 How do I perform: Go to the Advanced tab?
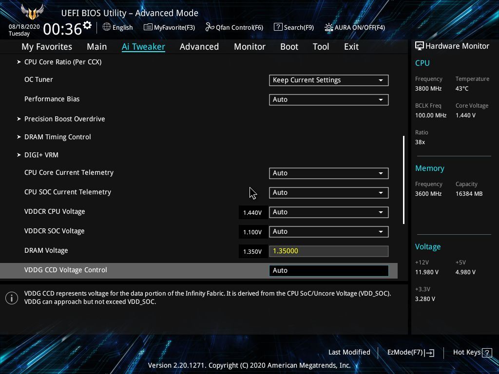[199, 47]
